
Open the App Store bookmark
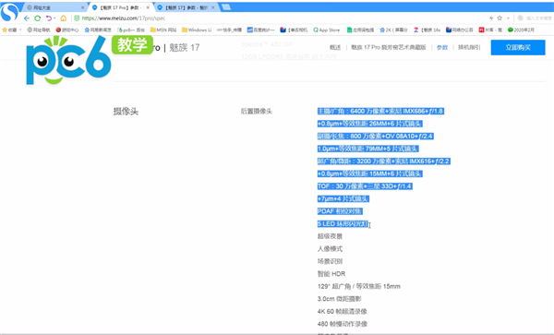click(327, 30)
